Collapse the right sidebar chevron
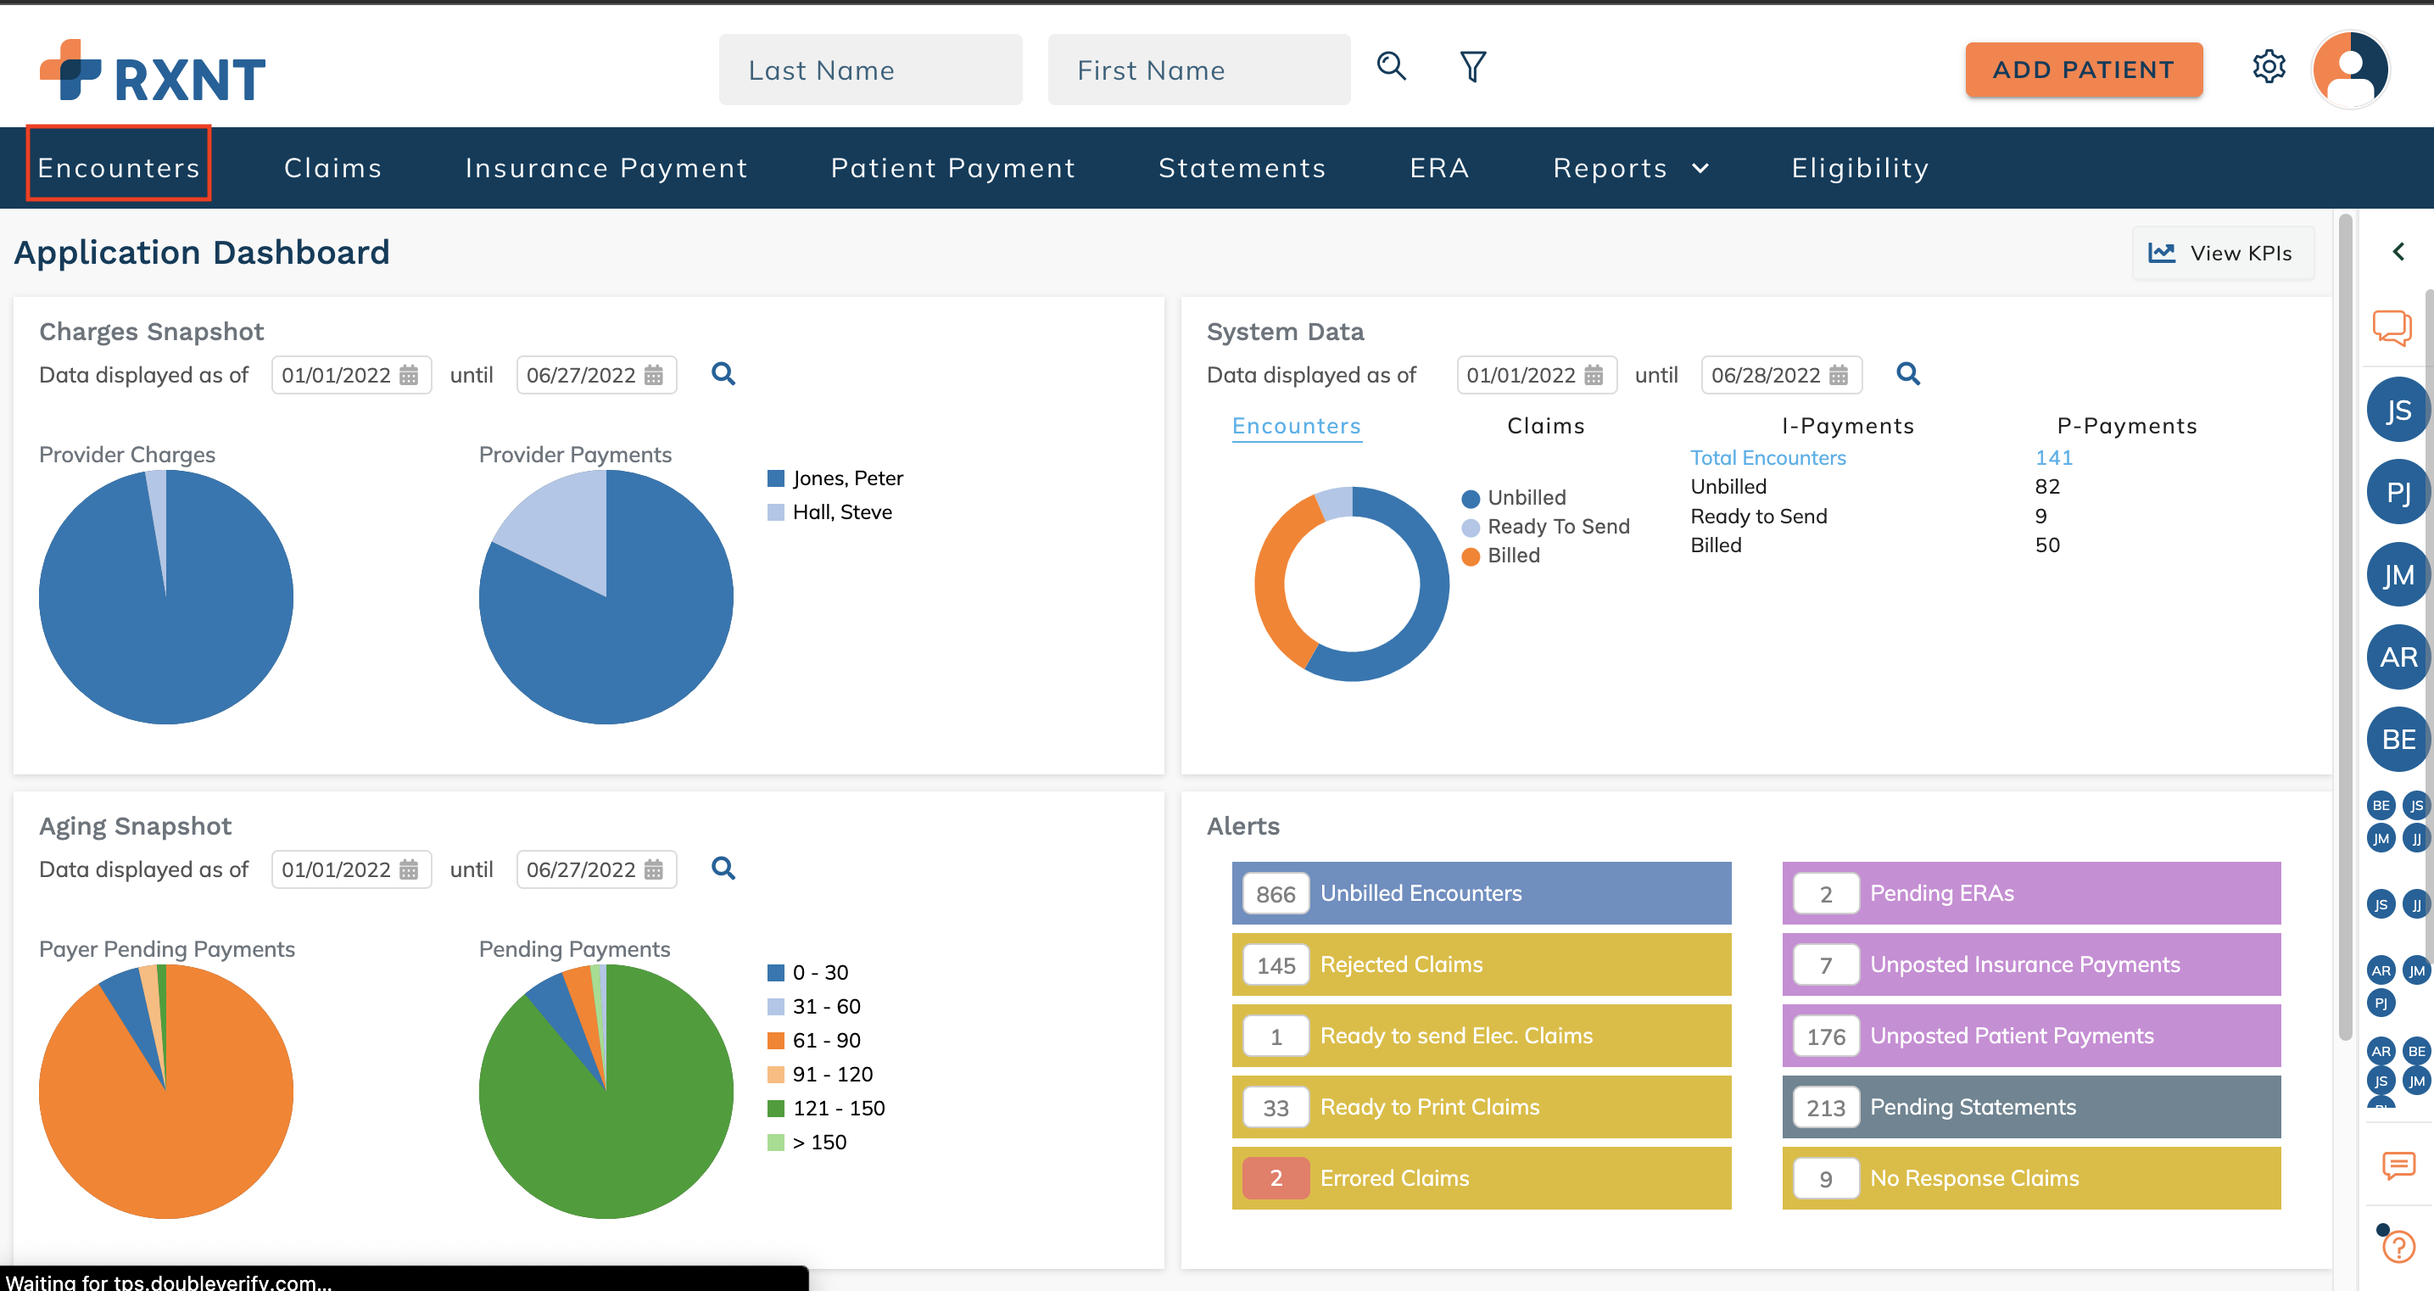This screenshot has height=1291, width=2434. point(2398,251)
